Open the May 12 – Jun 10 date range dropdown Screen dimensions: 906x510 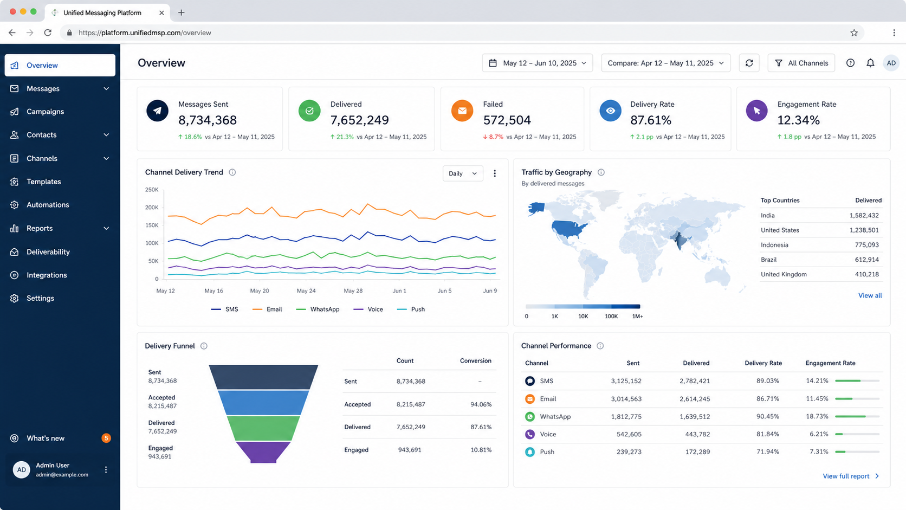click(x=538, y=63)
